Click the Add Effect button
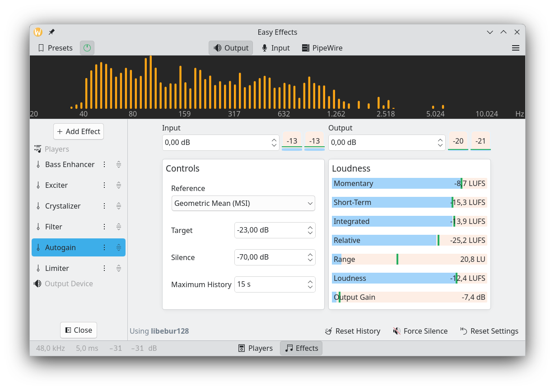 pos(79,132)
